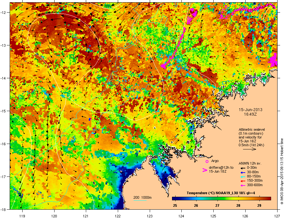Select the red 150-300m legend arrow

point(243,181)
